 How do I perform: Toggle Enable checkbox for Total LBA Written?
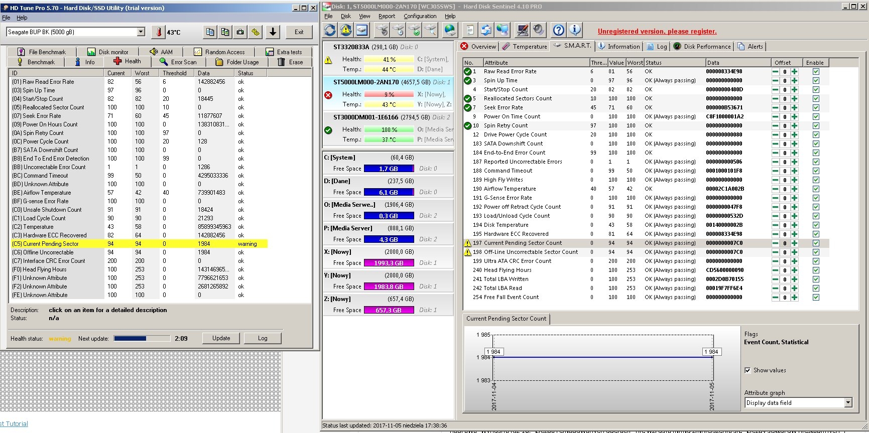tap(816, 279)
